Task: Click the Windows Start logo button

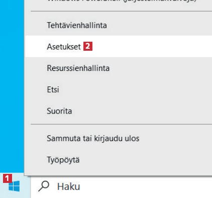Action: tap(14, 186)
